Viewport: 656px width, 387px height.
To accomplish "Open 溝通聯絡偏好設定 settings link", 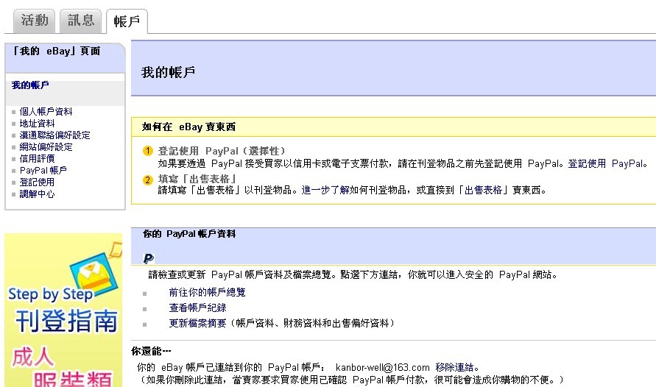I will click(x=54, y=135).
